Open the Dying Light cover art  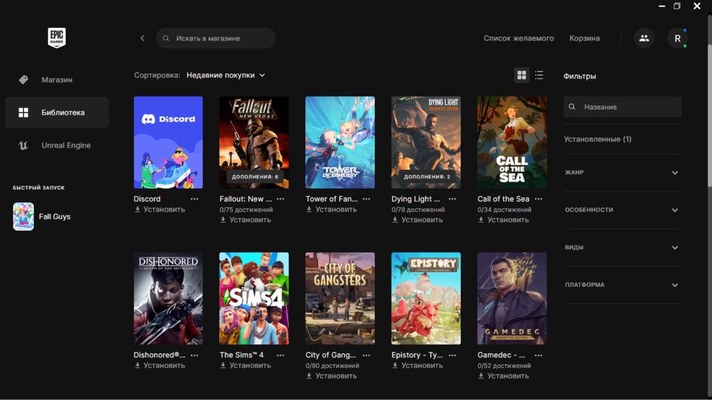coord(426,142)
